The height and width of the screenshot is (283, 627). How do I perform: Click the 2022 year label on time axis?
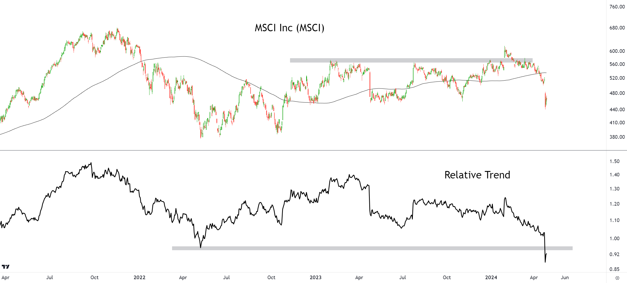(x=140, y=277)
